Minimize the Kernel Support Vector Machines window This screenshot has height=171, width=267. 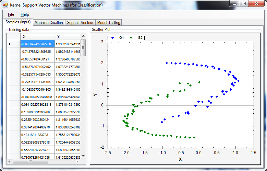click(x=234, y=4)
